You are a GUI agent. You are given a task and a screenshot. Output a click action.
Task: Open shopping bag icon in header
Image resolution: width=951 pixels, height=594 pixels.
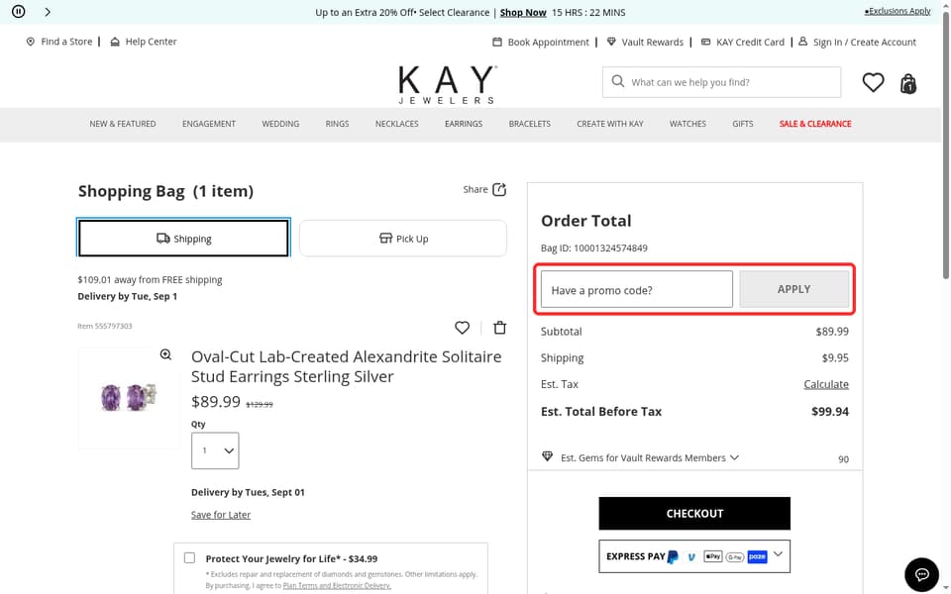click(x=908, y=83)
